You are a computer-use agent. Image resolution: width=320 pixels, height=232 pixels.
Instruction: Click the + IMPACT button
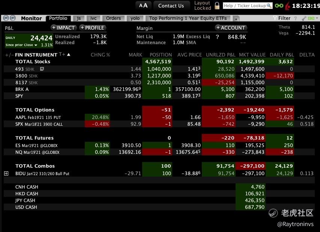pyautogui.click(x=64, y=28)
